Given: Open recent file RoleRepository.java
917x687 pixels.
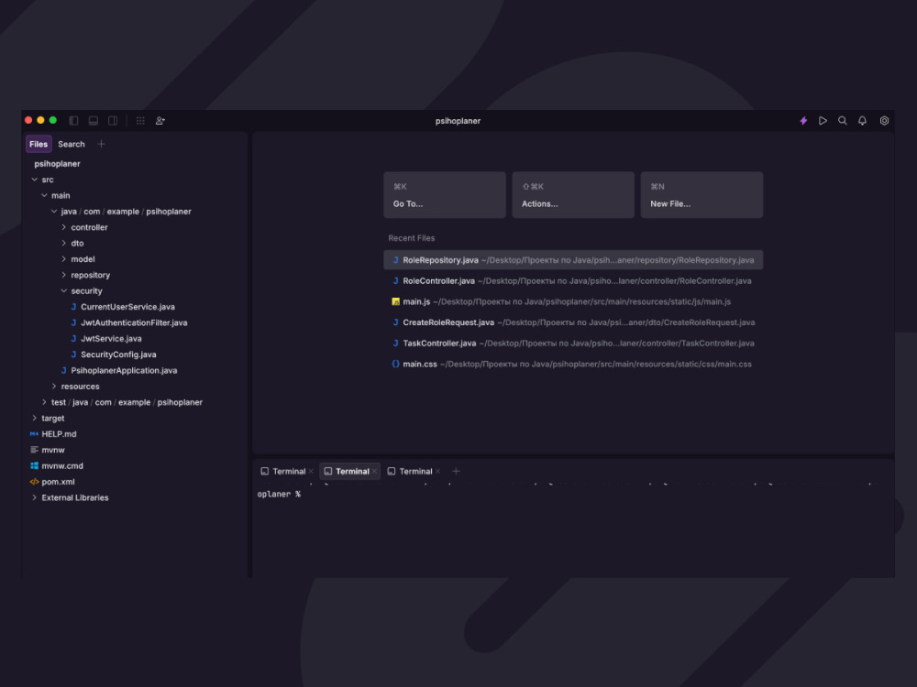Looking at the screenshot, I should [573, 260].
